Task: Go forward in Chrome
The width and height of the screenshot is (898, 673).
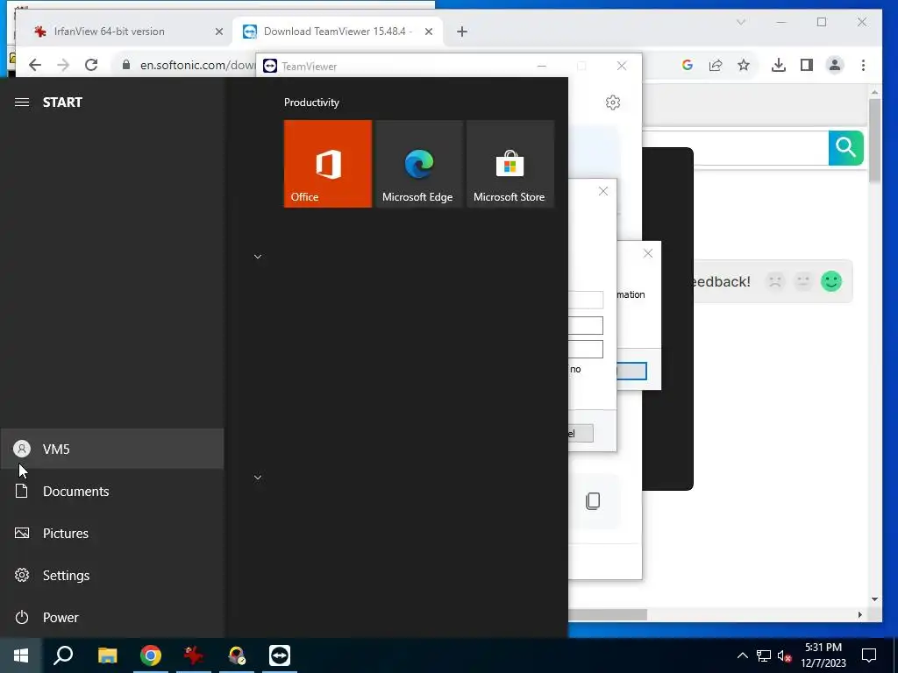Action: (x=63, y=65)
